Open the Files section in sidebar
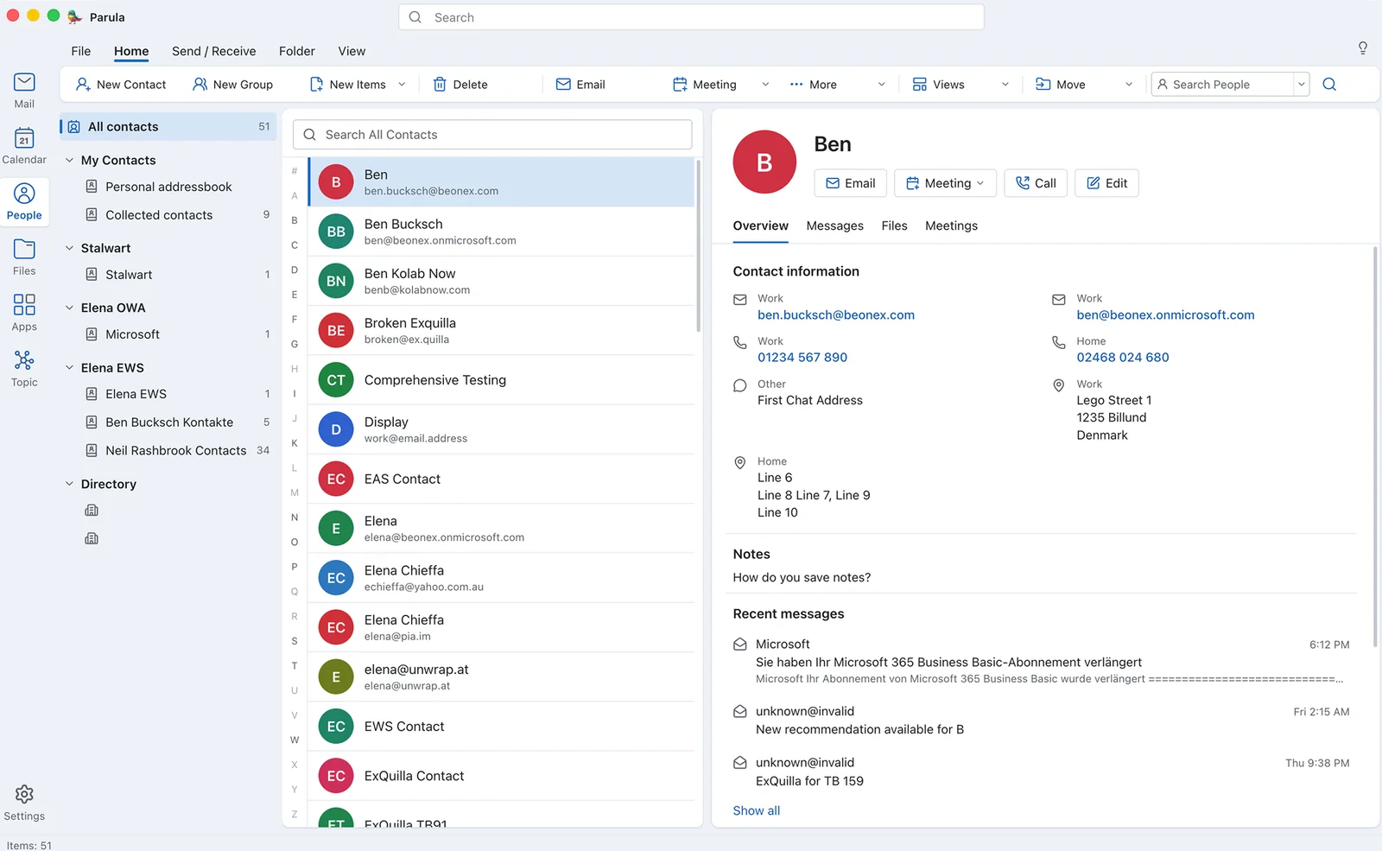 coord(24,257)
